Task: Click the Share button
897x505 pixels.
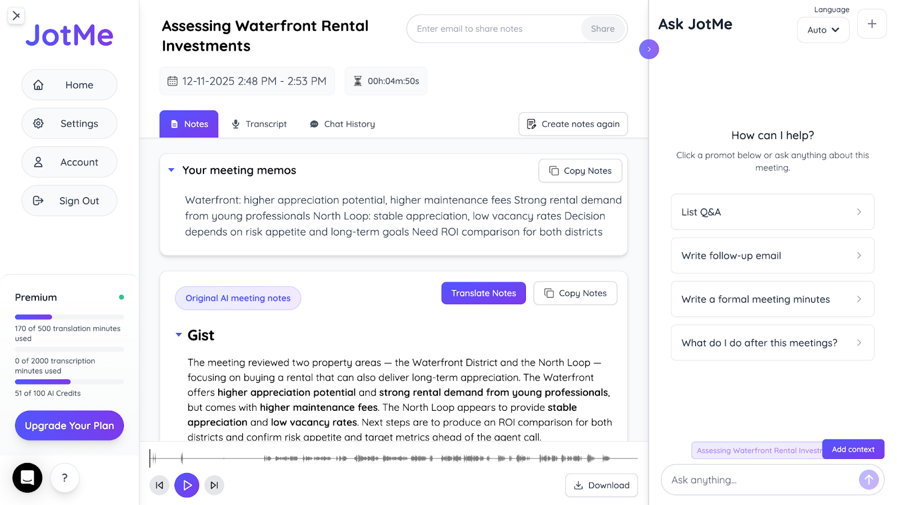Action: (603, 29)
